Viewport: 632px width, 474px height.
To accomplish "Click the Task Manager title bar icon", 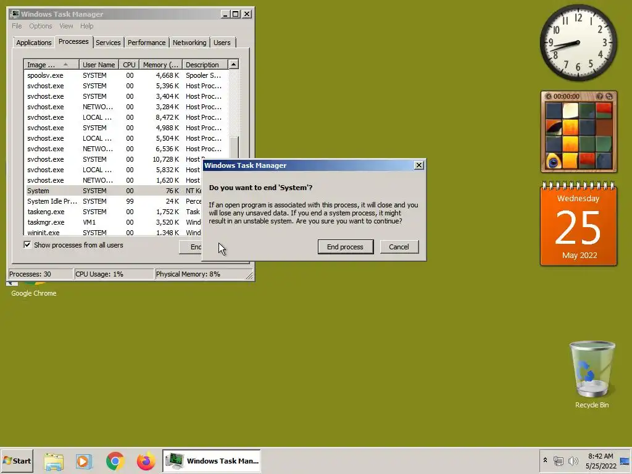I will 15,14.
